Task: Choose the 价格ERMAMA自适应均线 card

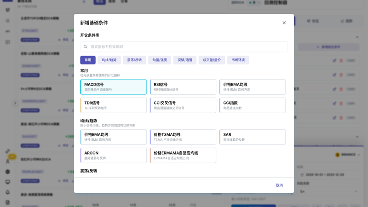Action: click(x=183, y=155)
